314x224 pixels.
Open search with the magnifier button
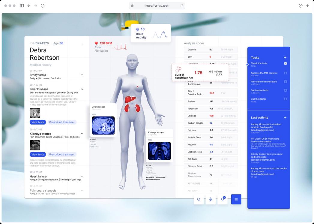(199, 199)
